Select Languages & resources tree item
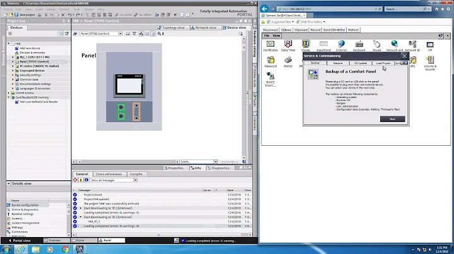The width and height of the screenshot is (454, 254). point(35,88)
